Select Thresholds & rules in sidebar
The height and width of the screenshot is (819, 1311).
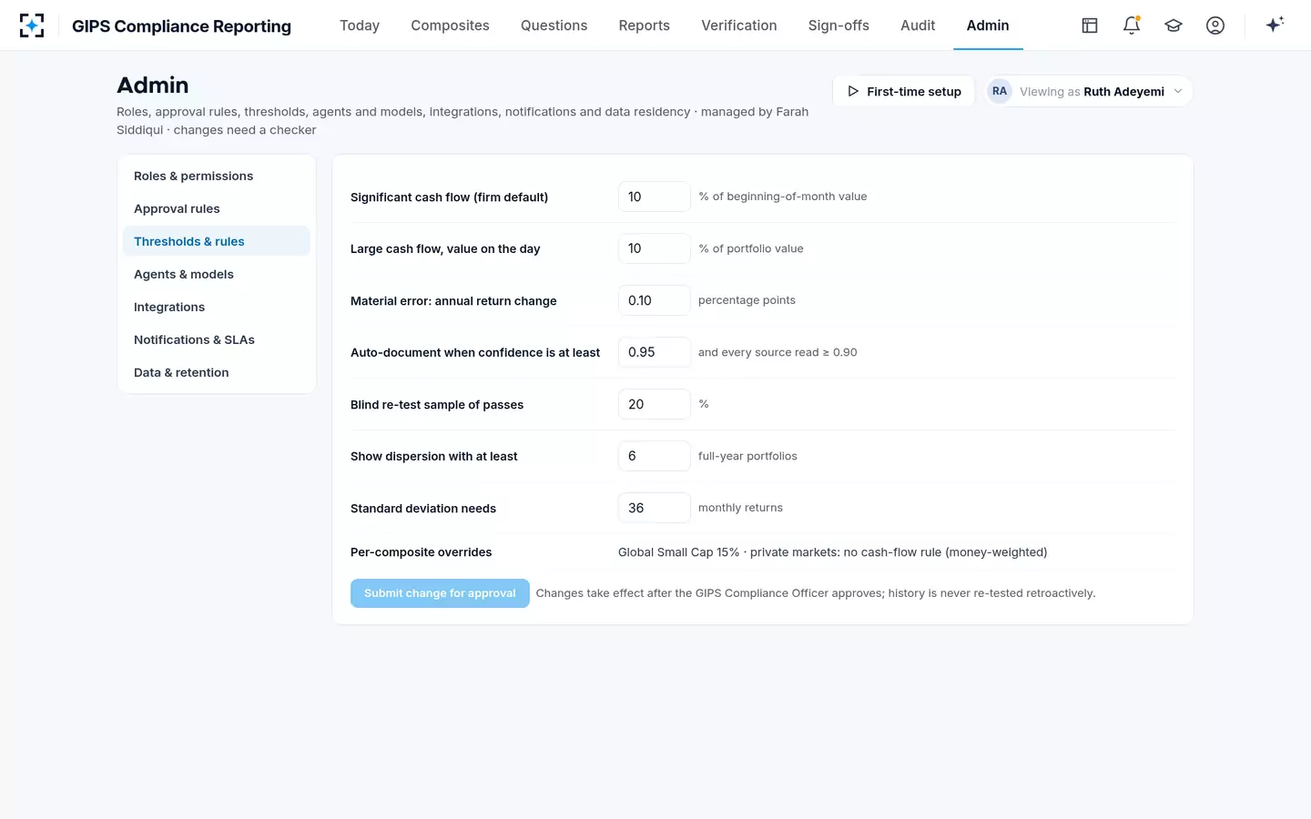(217, 241)
